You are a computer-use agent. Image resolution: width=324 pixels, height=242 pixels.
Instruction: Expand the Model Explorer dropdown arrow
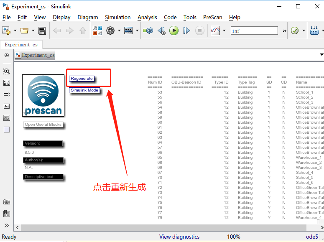137,31
